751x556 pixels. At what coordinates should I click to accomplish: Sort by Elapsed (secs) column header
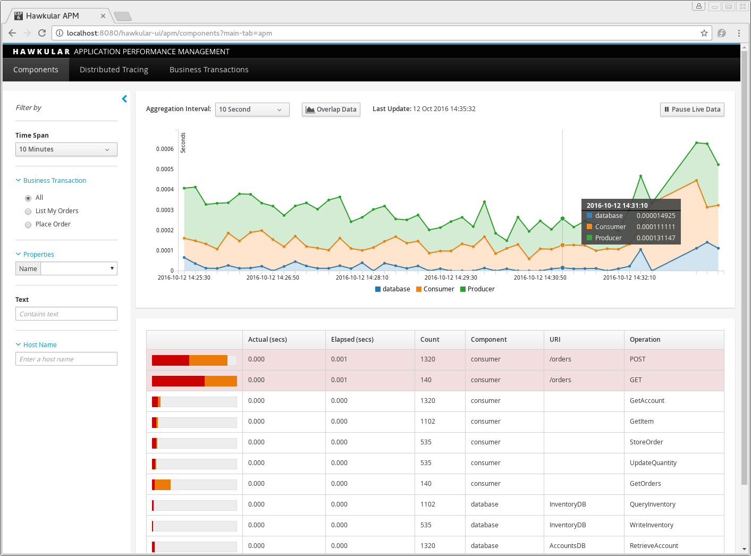pos(370,340)
